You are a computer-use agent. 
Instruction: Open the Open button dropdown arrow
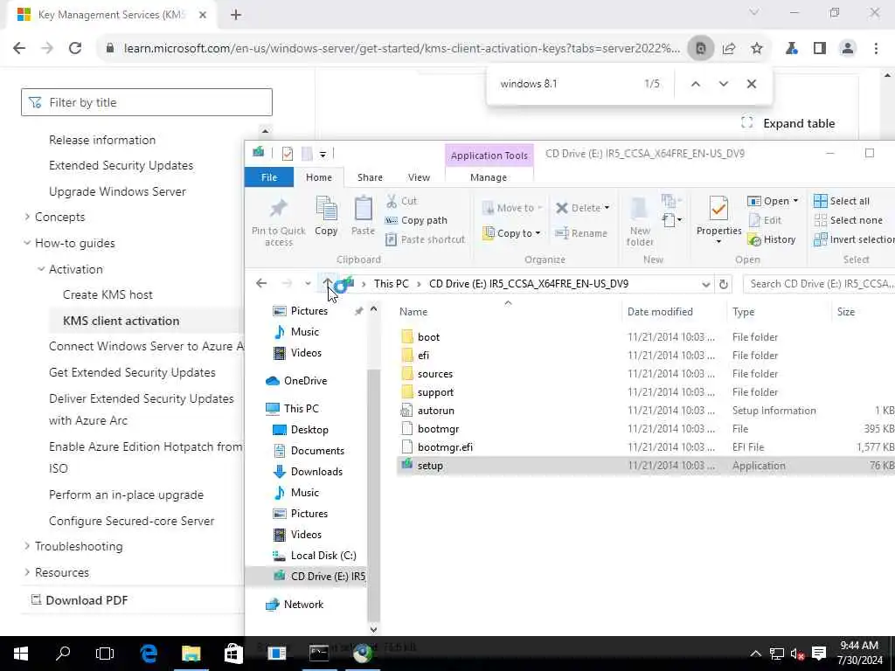(795, 201)
